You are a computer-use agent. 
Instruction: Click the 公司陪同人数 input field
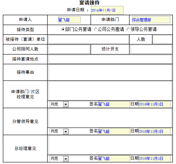tap(69, 49)
